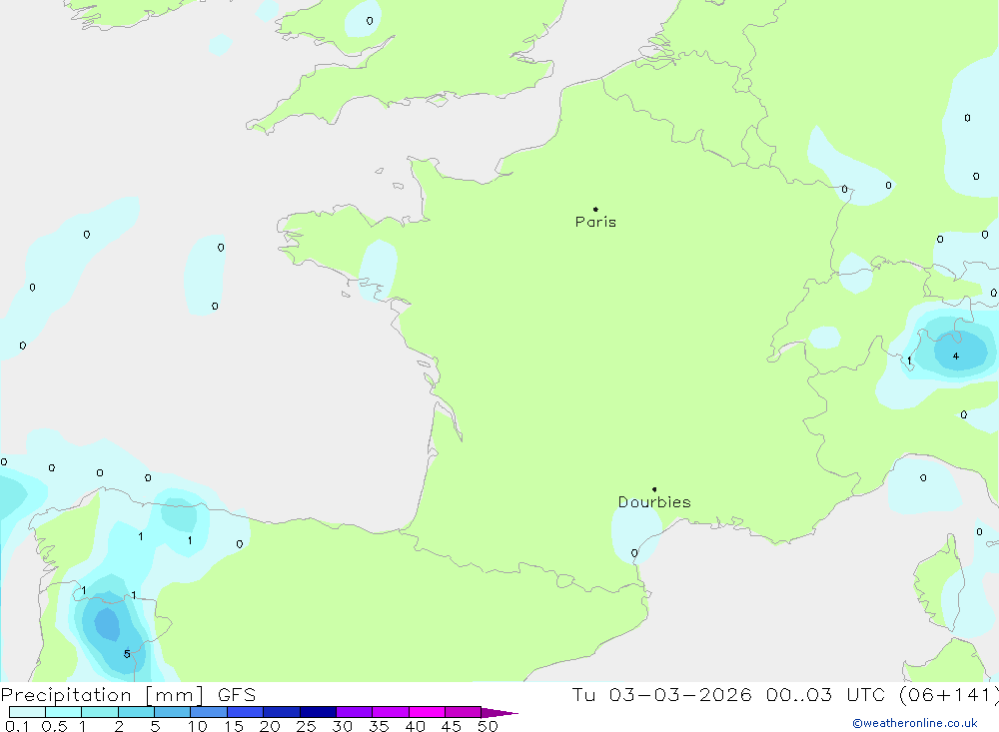Click the '5' precipitation value near Portugal
The height and width of the screenshot is (732, 999).
click(x=127, y=654)
